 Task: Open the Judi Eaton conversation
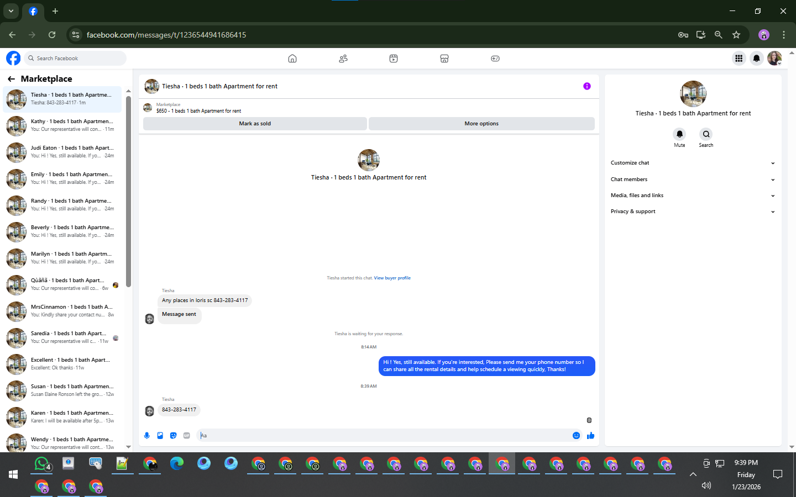tap(62, 152)
